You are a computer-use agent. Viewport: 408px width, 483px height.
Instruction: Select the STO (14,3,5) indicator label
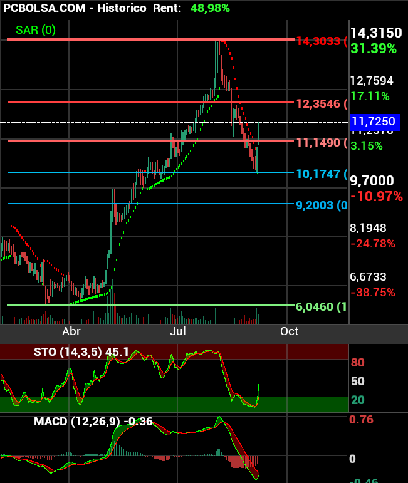(x=81, y=352)
